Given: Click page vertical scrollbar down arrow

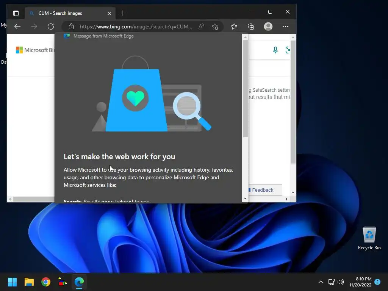Looking at the screenshot, I should pyautogui.click(x=293, y=192).
